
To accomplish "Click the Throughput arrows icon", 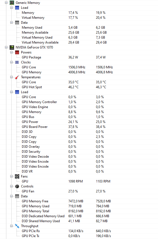I will [17, 226].
